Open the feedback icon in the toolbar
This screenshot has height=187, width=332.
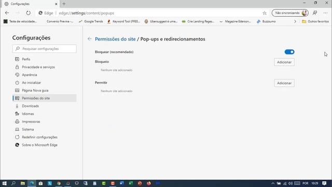[x=315, y=13]
